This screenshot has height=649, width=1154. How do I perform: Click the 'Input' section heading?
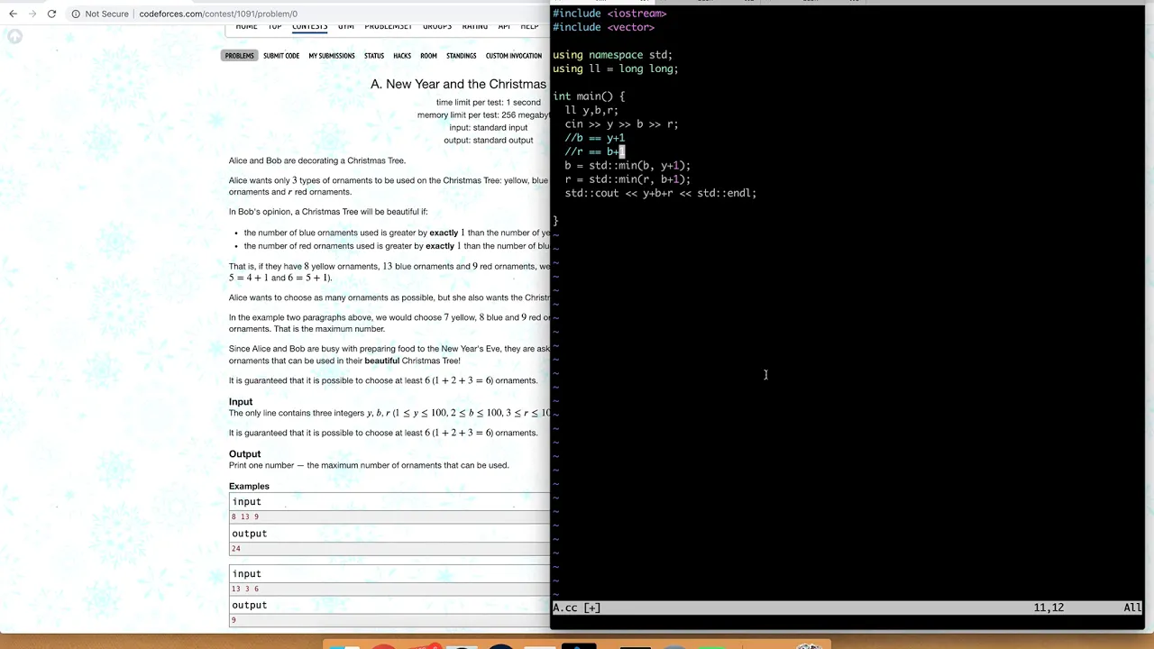click(241, 402)
